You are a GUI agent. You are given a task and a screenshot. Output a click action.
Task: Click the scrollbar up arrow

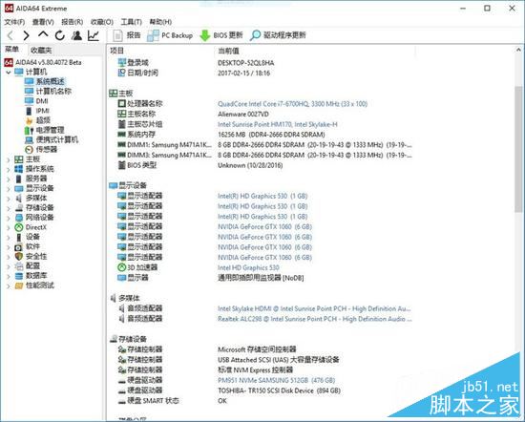point(518,50)
